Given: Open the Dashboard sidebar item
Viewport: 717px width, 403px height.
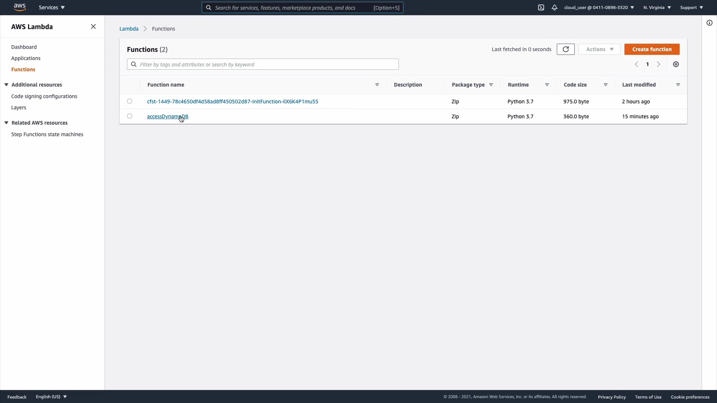Looking at the screenshot, I should tap(24, 47).
